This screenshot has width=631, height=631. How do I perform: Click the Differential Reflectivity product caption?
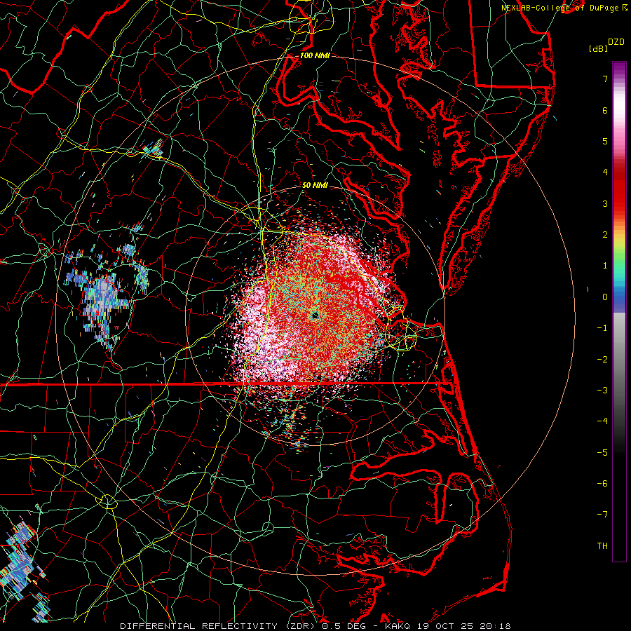(x=315, y=626)
